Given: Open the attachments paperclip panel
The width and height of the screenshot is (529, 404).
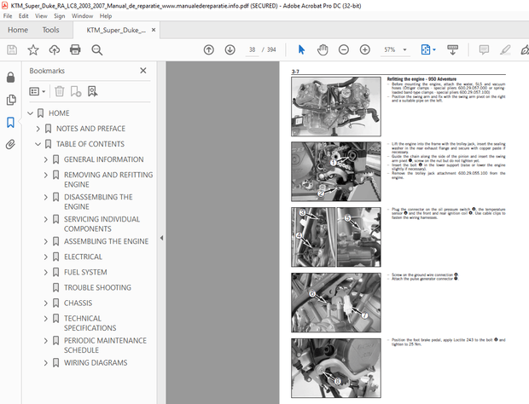Looking at the screenshot, I should pos(10,145).
